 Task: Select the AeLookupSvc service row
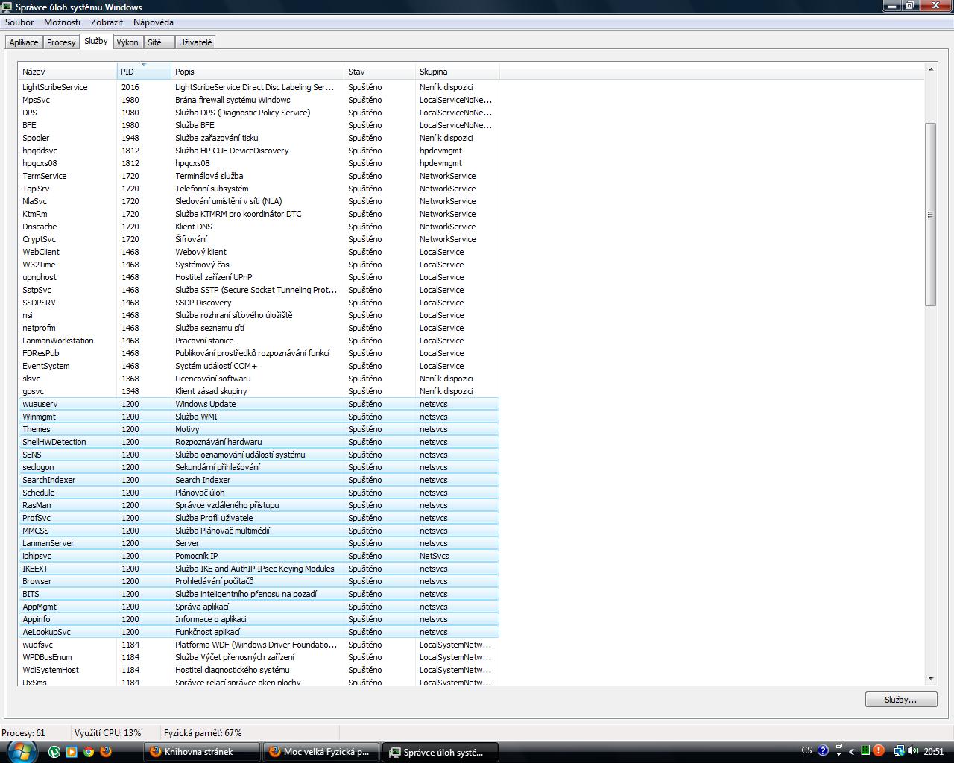(x=259, y=632)
